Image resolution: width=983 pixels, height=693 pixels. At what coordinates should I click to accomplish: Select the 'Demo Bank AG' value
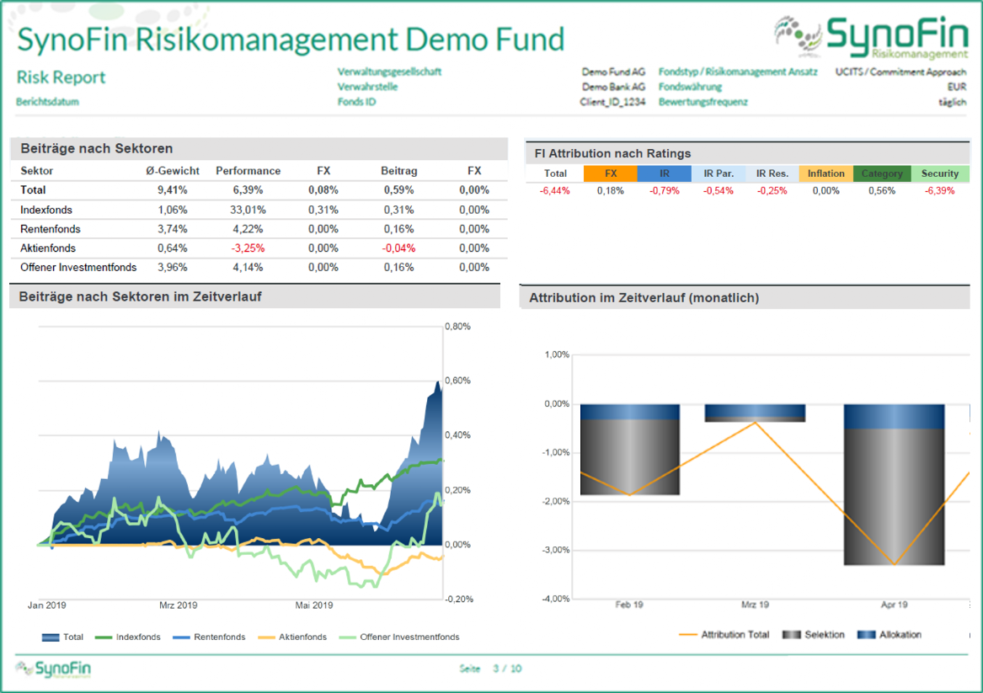[613, 87]
